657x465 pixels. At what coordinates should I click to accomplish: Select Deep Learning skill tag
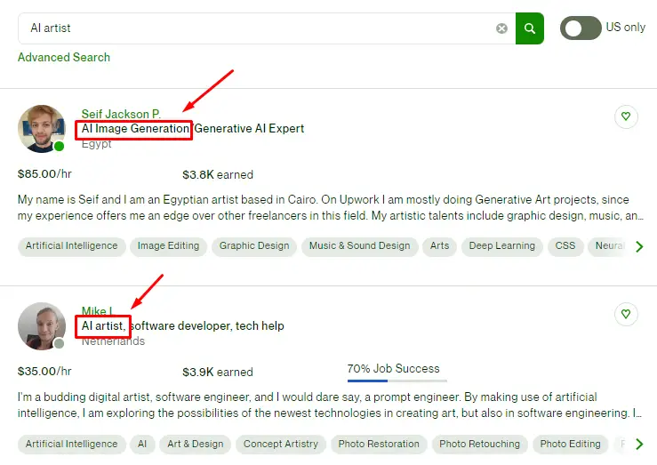click(502, 246)
